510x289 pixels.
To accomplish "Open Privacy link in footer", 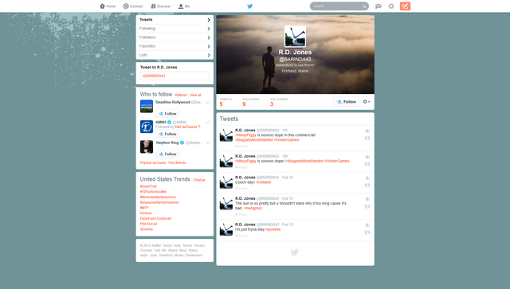I will [x=199, y=246].
